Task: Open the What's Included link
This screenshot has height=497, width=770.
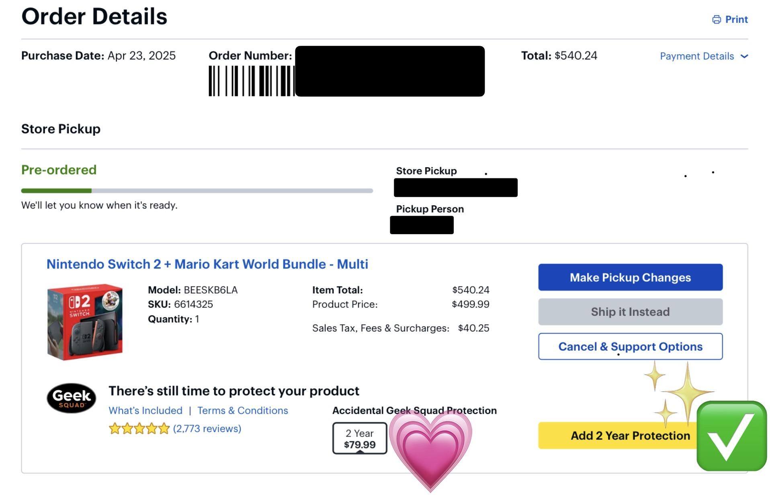Action: tap(145, 411)
